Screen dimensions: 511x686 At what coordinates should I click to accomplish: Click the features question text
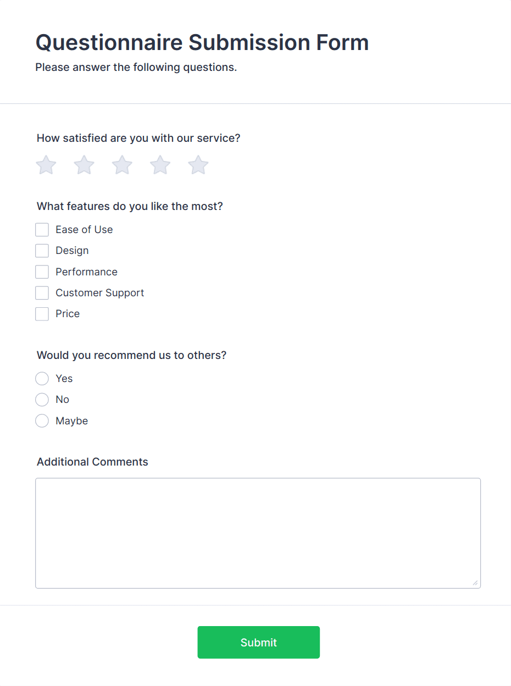click(x=129, y=206)
